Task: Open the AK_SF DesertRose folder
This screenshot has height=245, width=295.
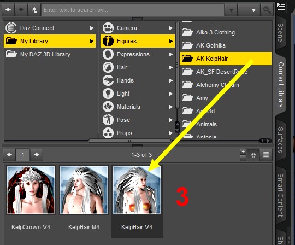Action: coord(226,72)
